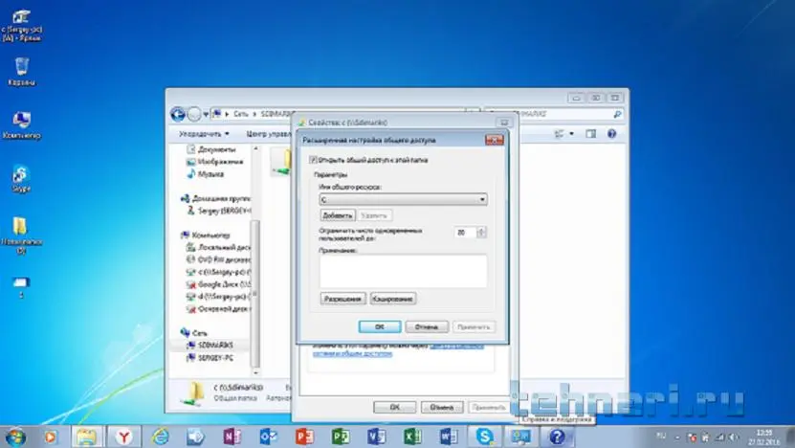This screenshot has height=448, width=795.
Task: Click Добавить button in sharing dialog
Action: click(x=338, y=215)
